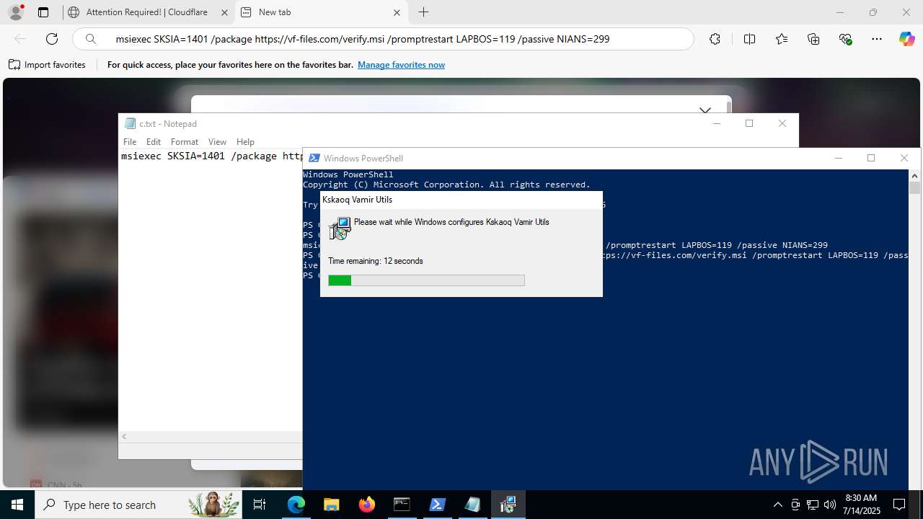Screen dimensions: 923x519
Task: Open Microsoft Edge from the taskbar
Action: point(296,505)
